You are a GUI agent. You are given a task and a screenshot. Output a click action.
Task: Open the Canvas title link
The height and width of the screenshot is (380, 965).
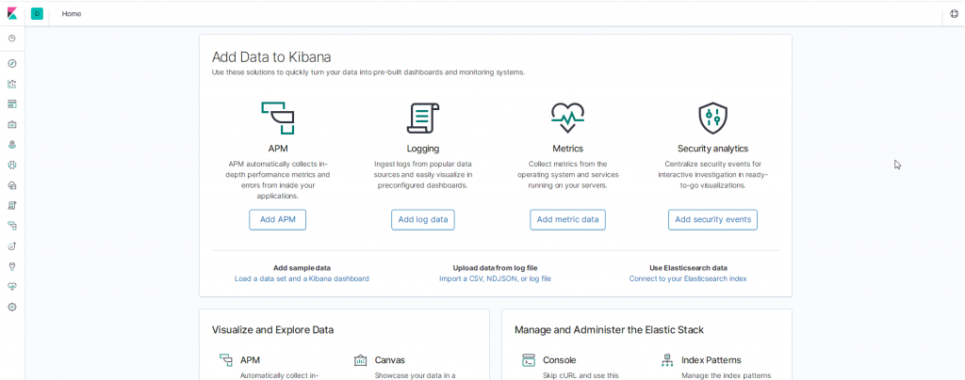[x=389, y=360]
